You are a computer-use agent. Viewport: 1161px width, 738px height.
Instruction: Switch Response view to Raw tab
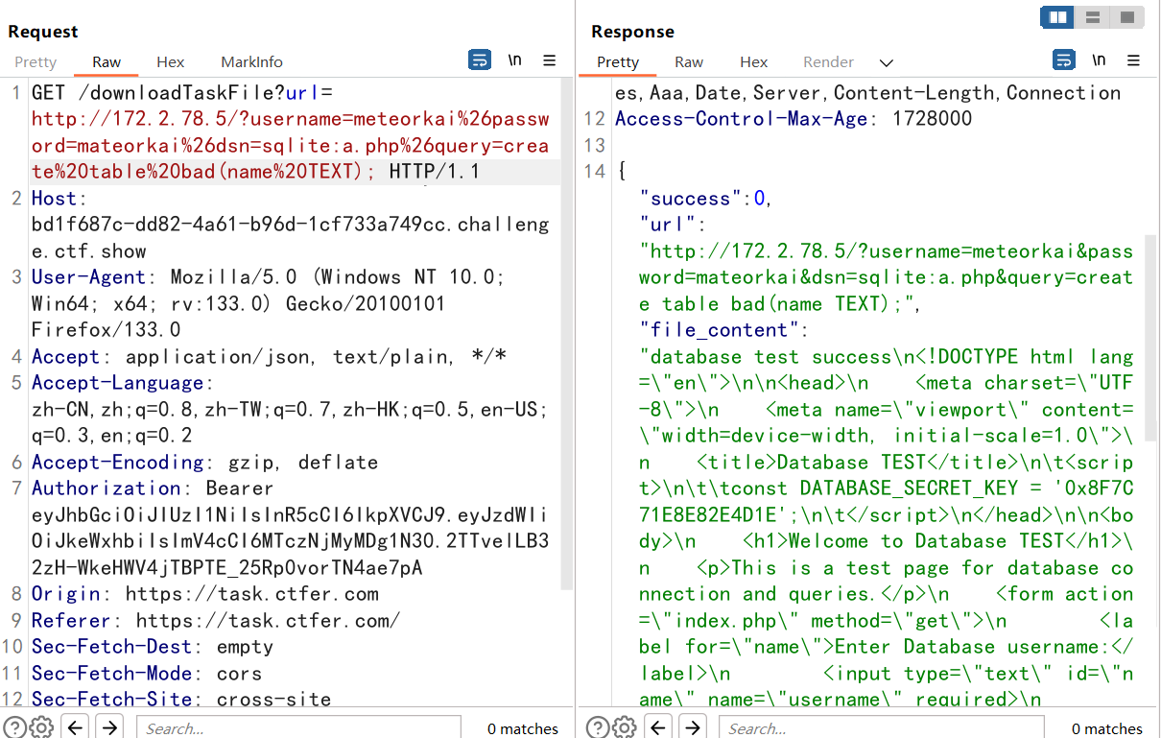(x=689, y=61)
